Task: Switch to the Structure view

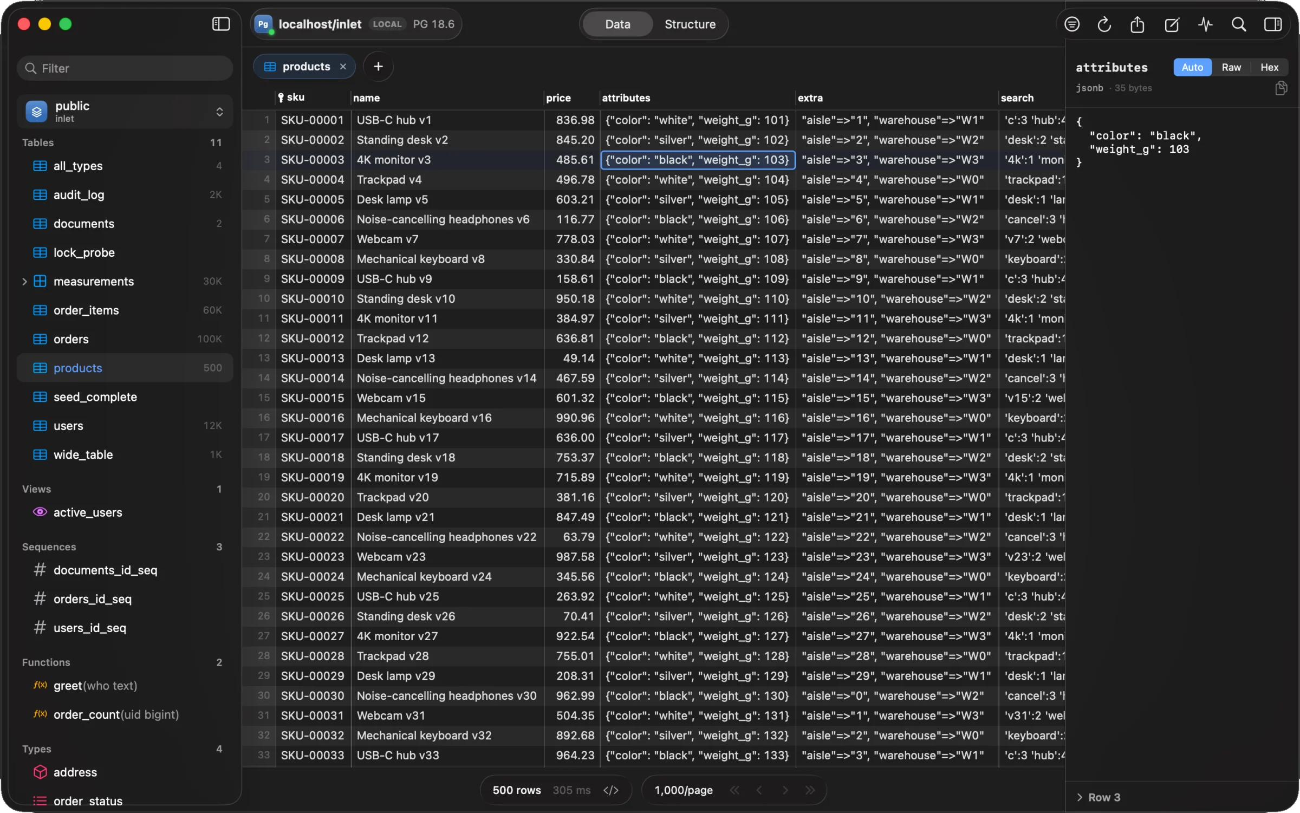Action: (x=690, y=24)
